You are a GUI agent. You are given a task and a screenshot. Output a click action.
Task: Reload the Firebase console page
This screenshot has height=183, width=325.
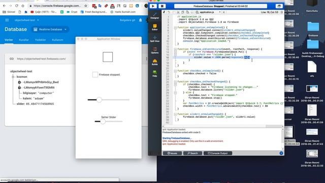click(x=17, y=6)
